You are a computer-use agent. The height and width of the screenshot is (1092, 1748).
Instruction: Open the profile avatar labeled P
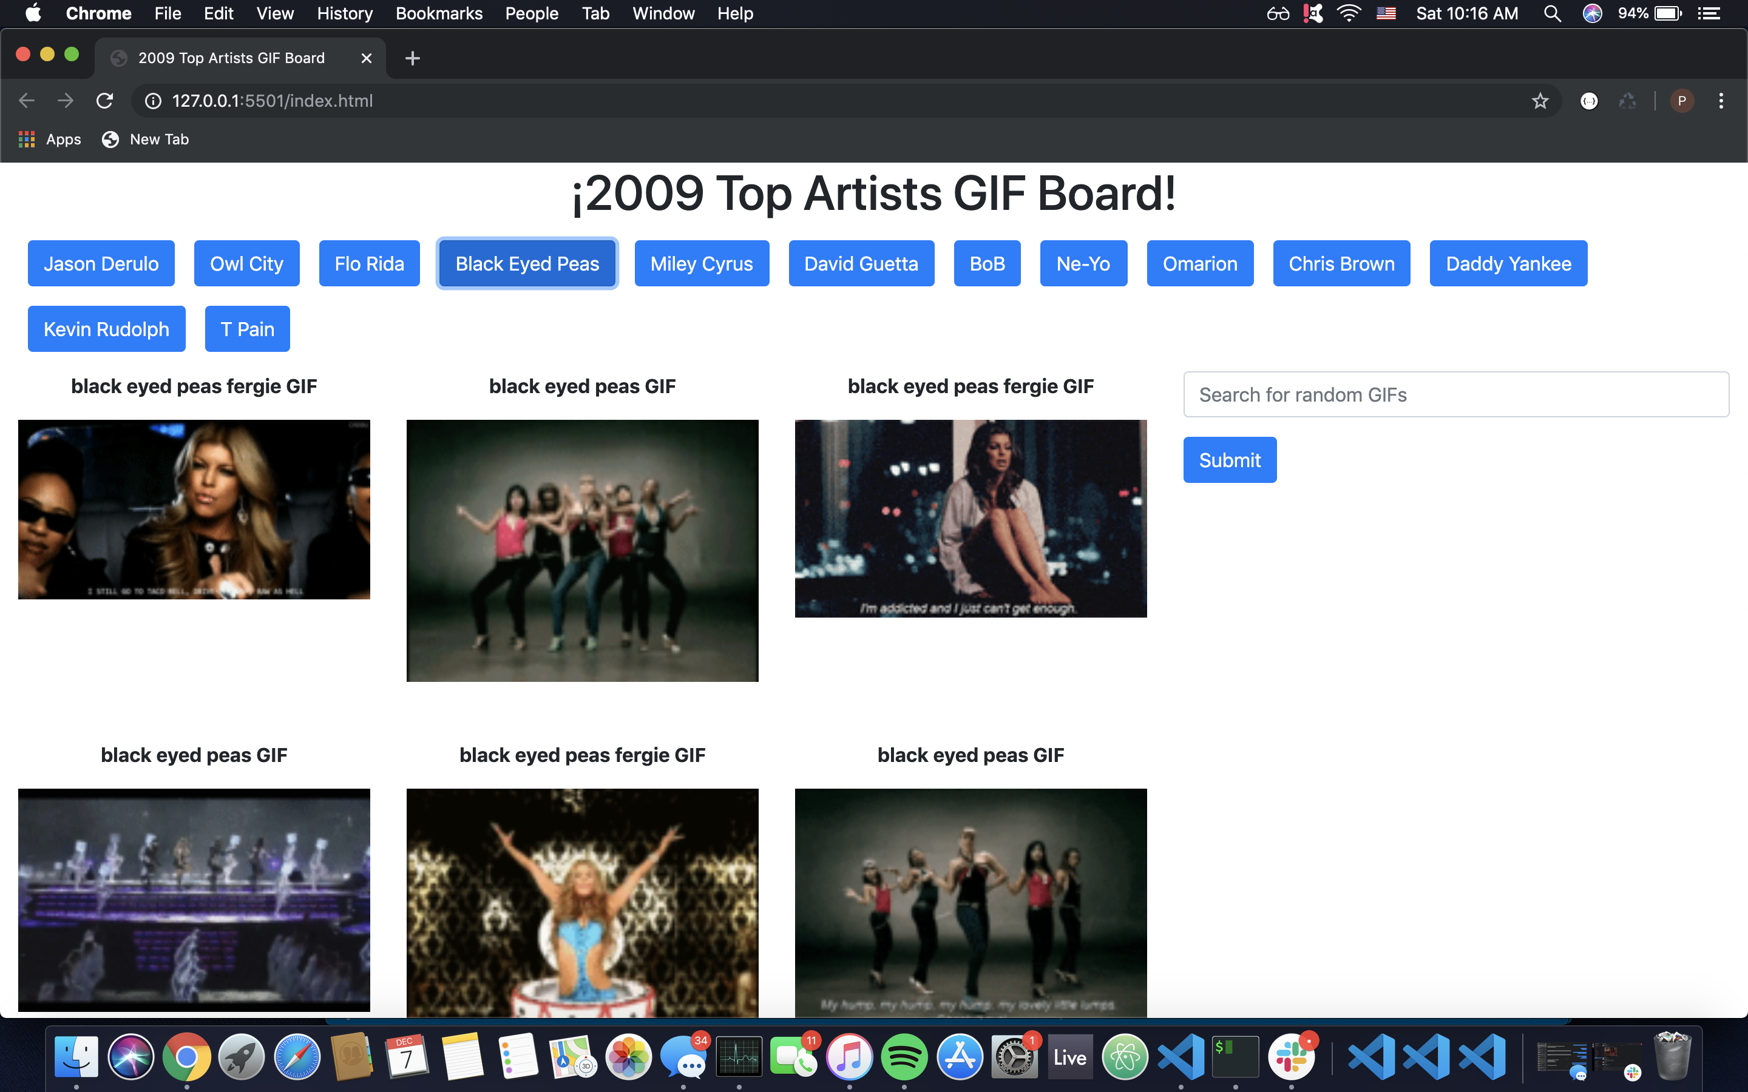1682,100
